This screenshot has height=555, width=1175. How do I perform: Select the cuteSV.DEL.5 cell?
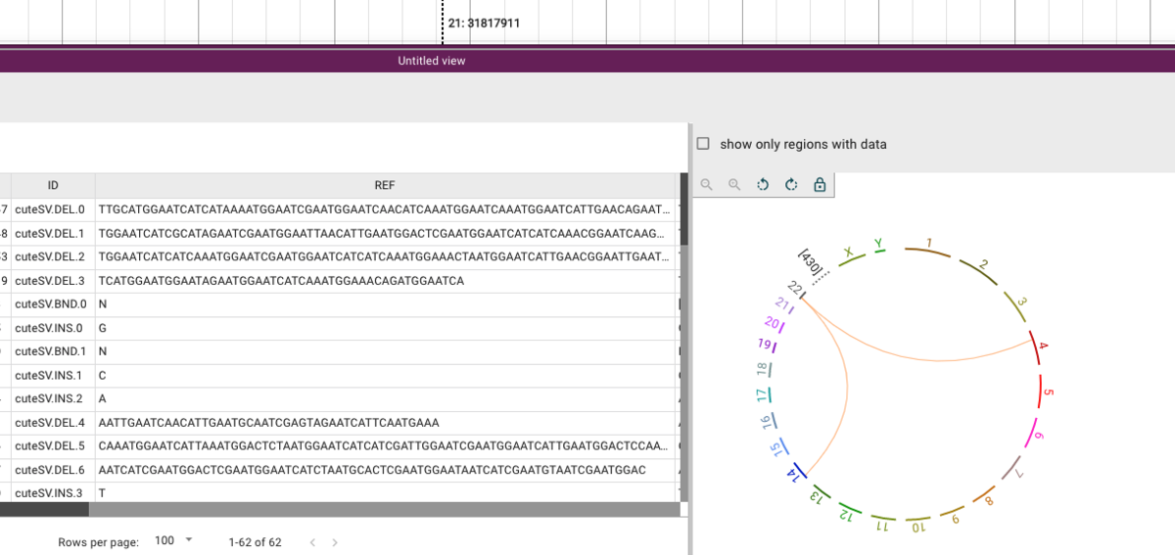tap(53, 446)
